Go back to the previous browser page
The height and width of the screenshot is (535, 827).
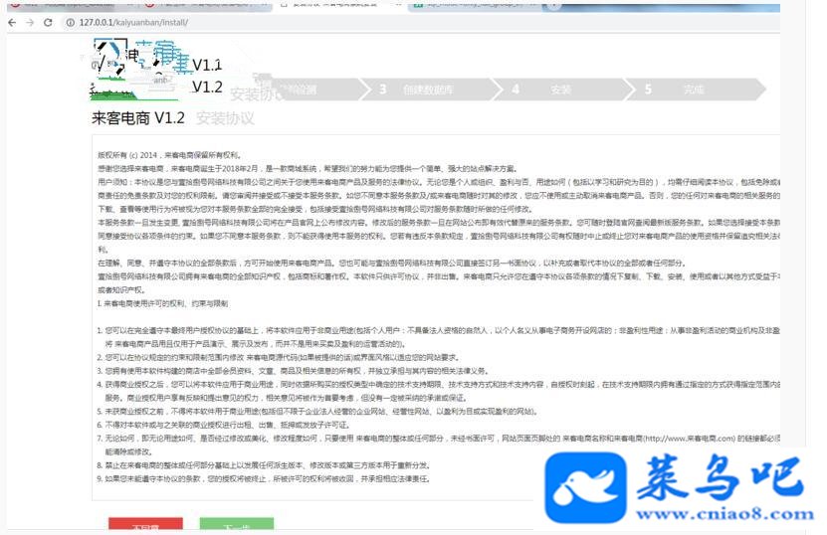click(12, 23)
